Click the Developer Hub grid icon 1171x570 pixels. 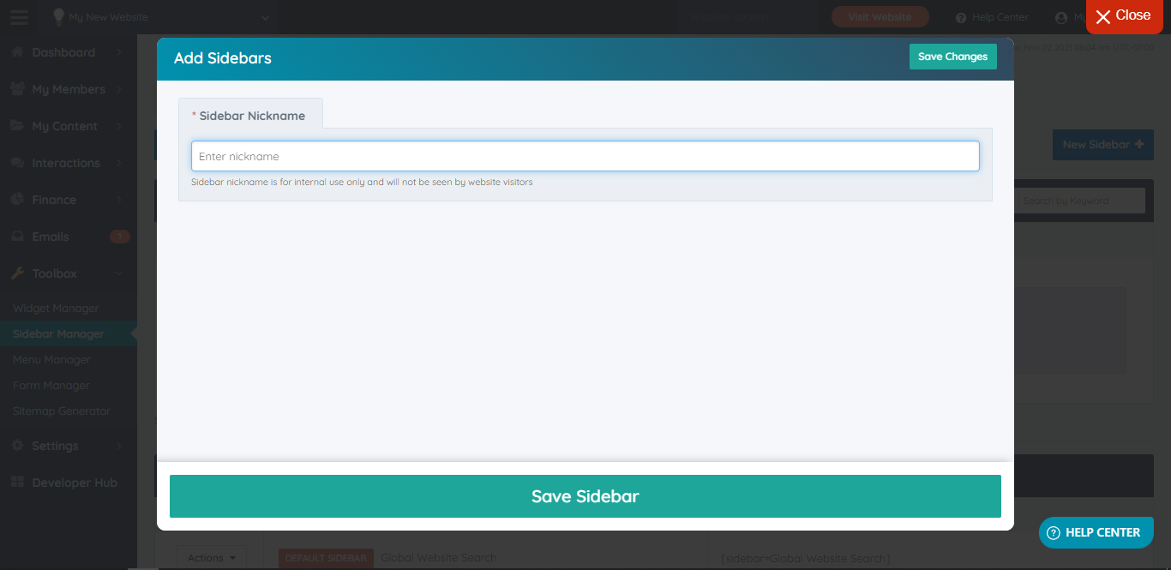tap(17, 483)
